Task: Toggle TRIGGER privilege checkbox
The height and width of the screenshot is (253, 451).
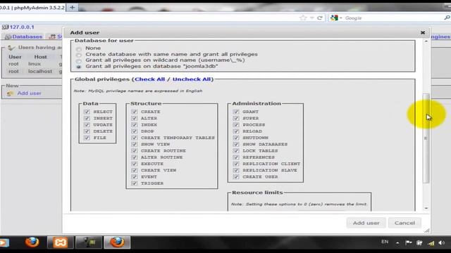Action: pyautogui.click(x=135, y=183)
